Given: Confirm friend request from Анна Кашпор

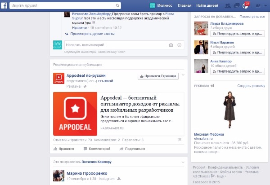Looking at the screenshot, I should (x=237, y=71).
